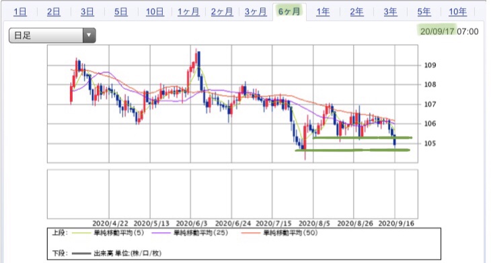The width and height of the screenshot is (491, 263).
Task: Click the 日足 dropdown arrow button
Action: pyautogui.click(x=89, y=36)
